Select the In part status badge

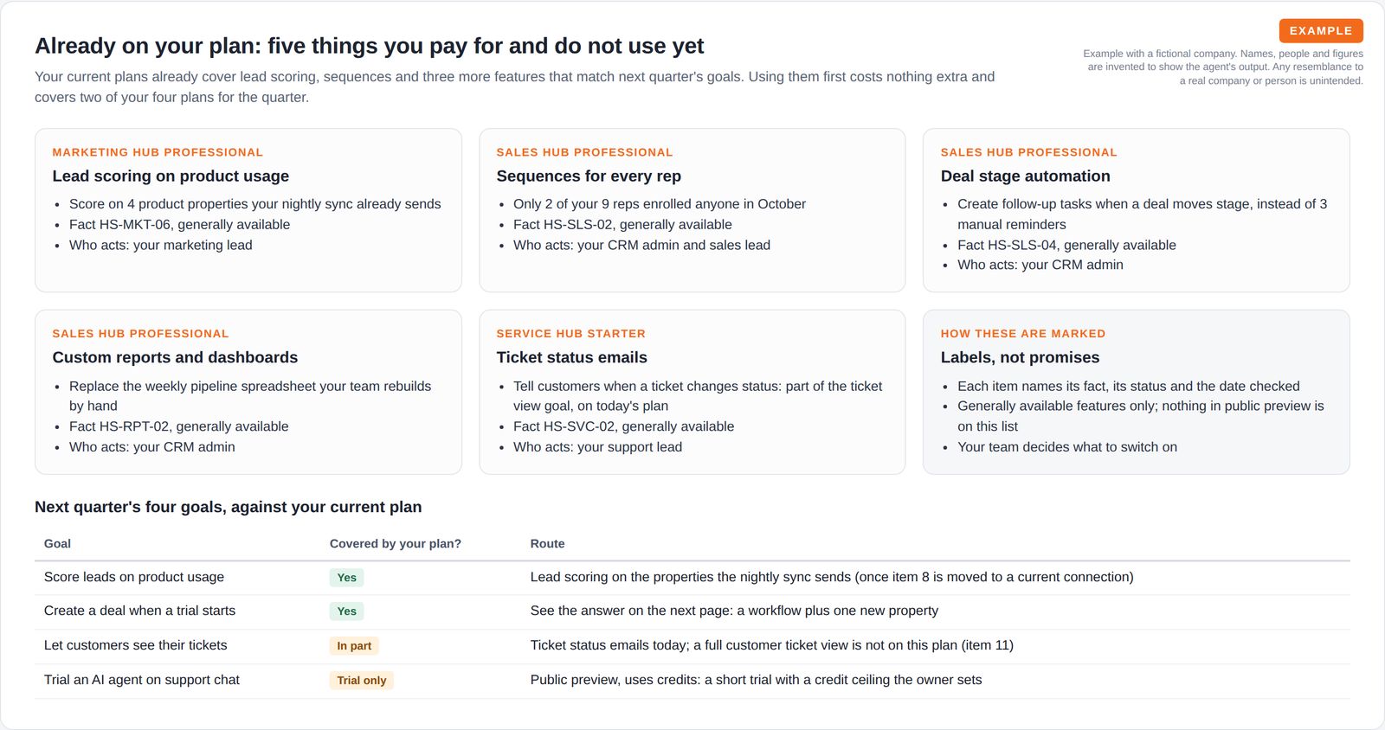(354, 646)
